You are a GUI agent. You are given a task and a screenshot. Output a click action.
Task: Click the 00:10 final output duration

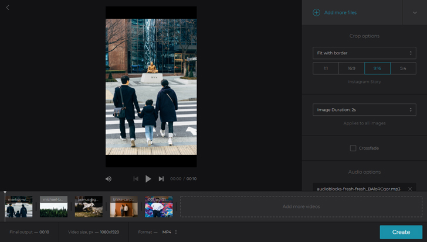pos(45,232)
